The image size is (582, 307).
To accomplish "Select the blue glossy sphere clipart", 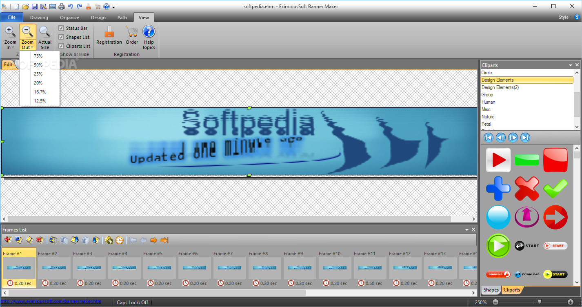I will (498, 217).
